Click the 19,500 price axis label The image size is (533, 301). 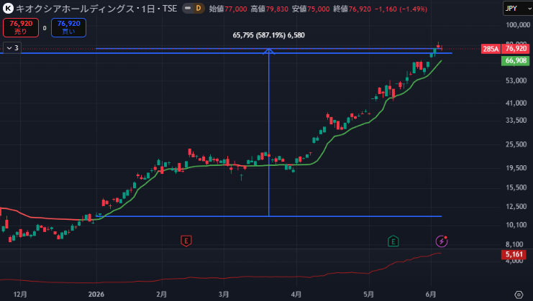(x=516, y=167)
